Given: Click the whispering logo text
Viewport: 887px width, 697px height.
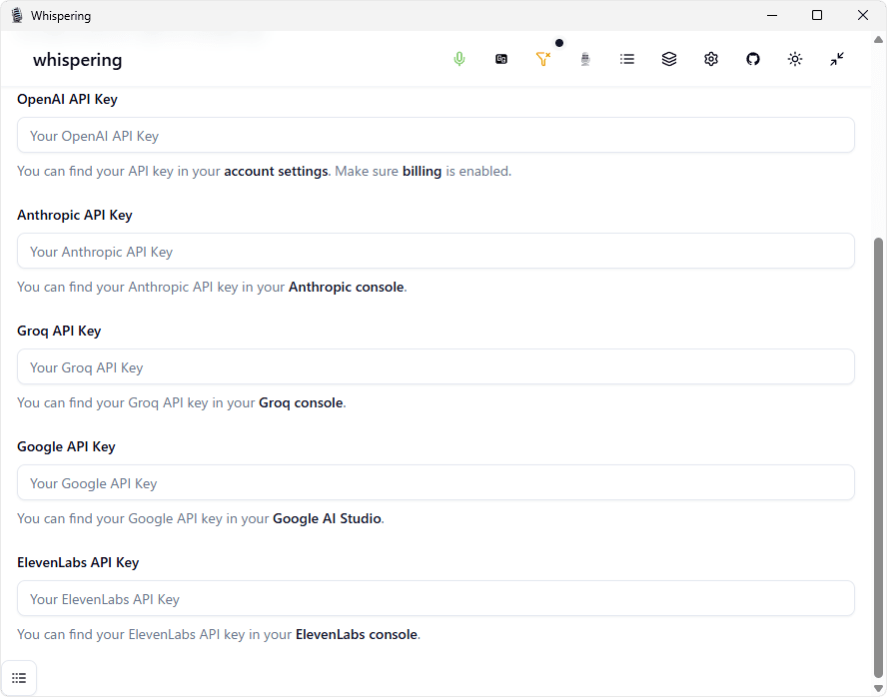Looking at the screenshot, I should (x=78, y=60).
